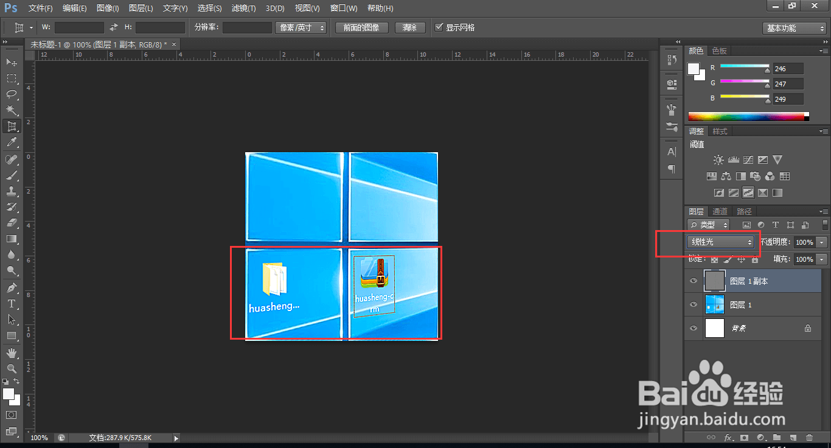Open the 类型 layer filter dropdown
The width and height of the screenshot is (831, 448).
(709, 225)
